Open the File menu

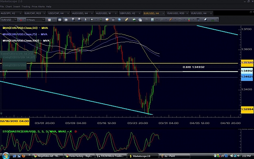[2, 7]
